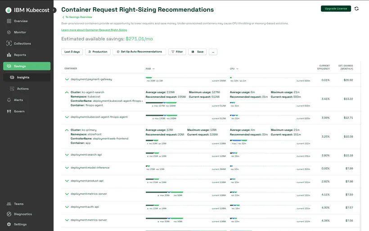Expand the deployment:metrics-server row with 4.34% efficiency
Viewport: 369px width, 231px height.
[67, 220]
